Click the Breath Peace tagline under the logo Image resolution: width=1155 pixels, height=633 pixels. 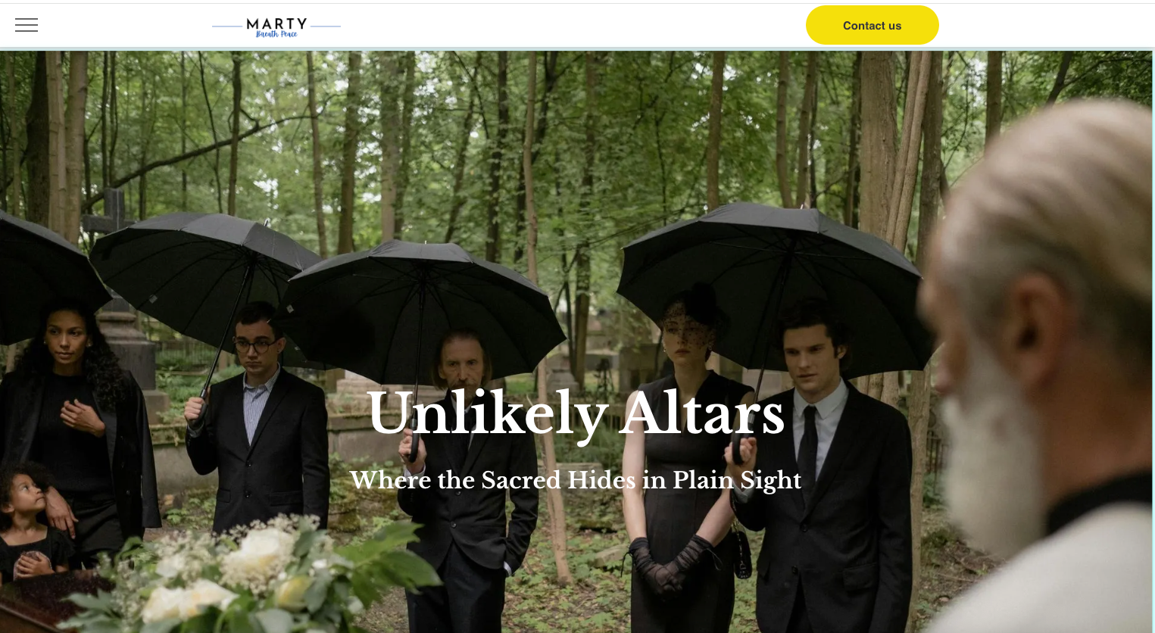coord(276,34)
